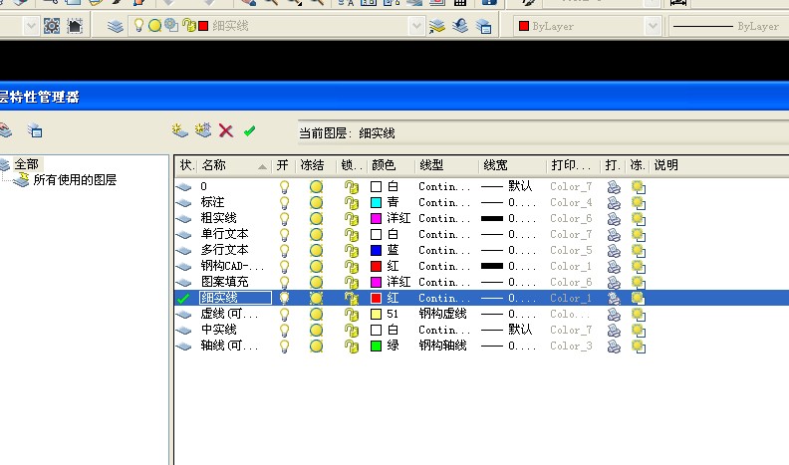Click layer status icon for 单行文本 row

183,235
